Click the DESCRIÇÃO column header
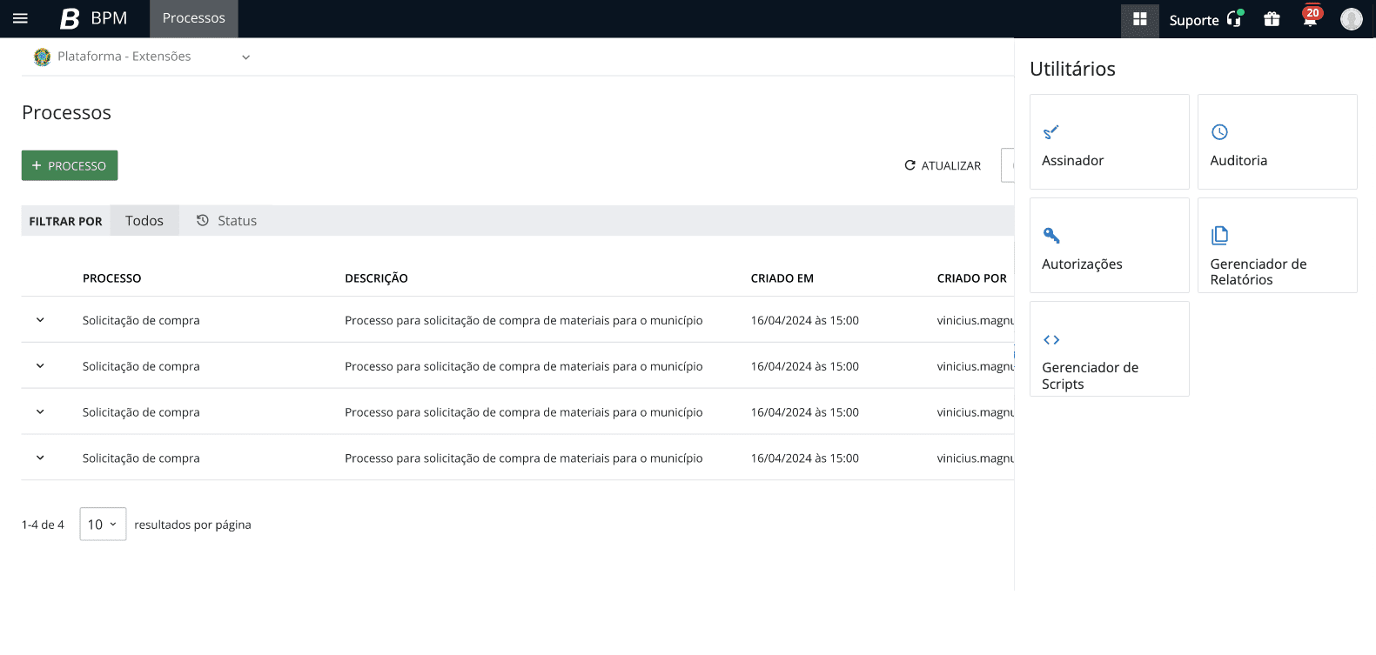Viewport: 1376px width, 655px height. [376, 278]
